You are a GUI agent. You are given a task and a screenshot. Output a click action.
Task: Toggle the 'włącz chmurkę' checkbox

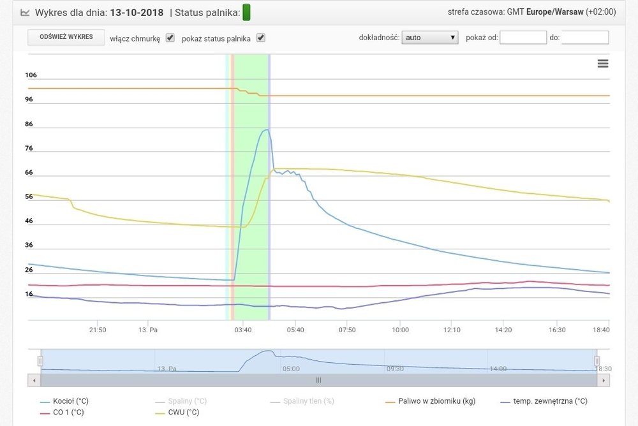tap(170, 38)
